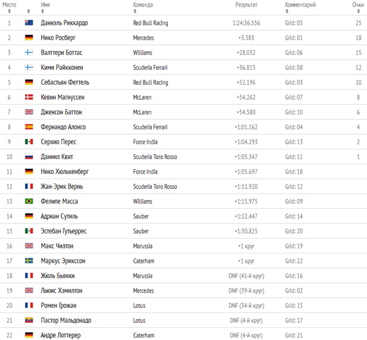Select Red Bull Racing team in first row

click(151, 23)
